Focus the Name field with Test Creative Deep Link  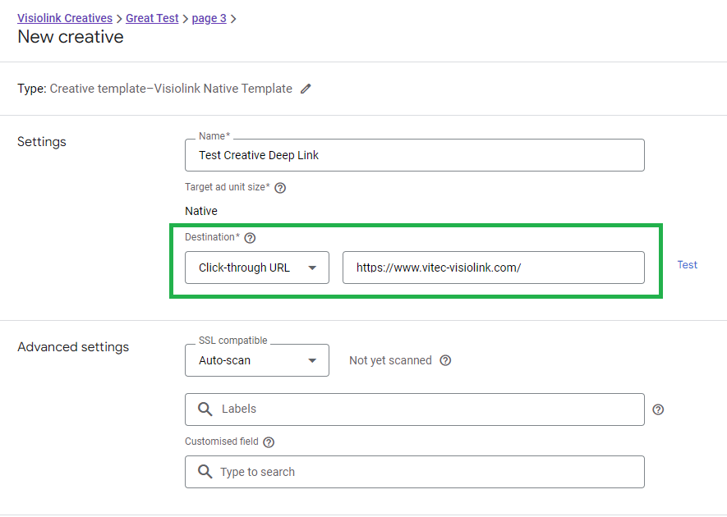pyautogui.click(x=415, y=155)
